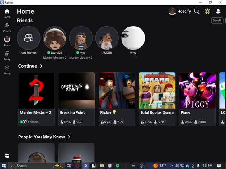Click the Piggy title text
Image resolution: width=226 pixels, height=169 pixels.
(185, 113)
